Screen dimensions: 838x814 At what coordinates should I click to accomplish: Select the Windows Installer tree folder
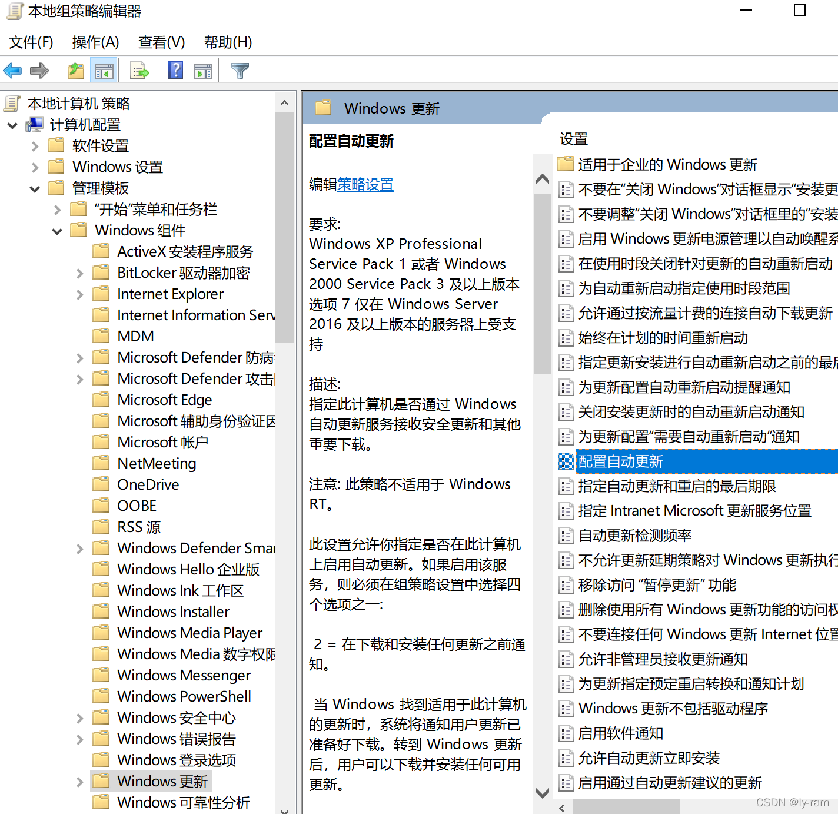[x=173, y=612]
